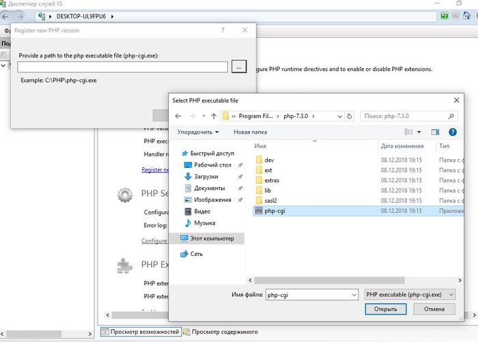
Task: Open the extras folder
Action: [x=271, y=180]
